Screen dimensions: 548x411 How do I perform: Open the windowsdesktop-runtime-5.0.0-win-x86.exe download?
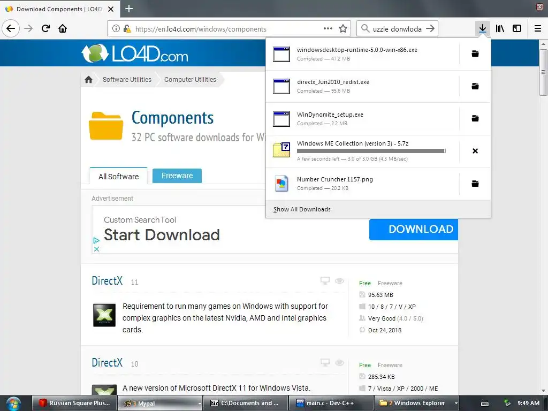[x=362, y=54]
